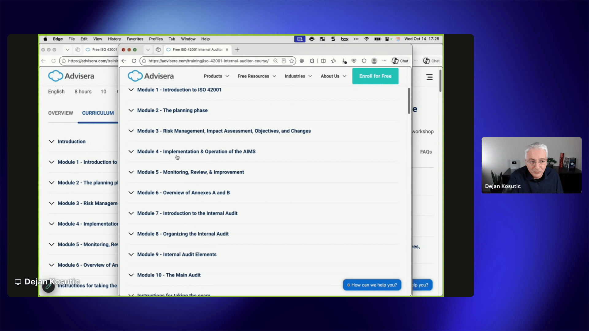
Task: Open the tab actions workspaces icon in the front window
Action: (x=158, y=50)
